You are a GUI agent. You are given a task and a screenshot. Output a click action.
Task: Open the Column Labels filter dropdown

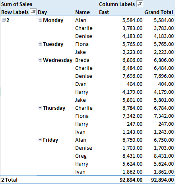(140, 4)
